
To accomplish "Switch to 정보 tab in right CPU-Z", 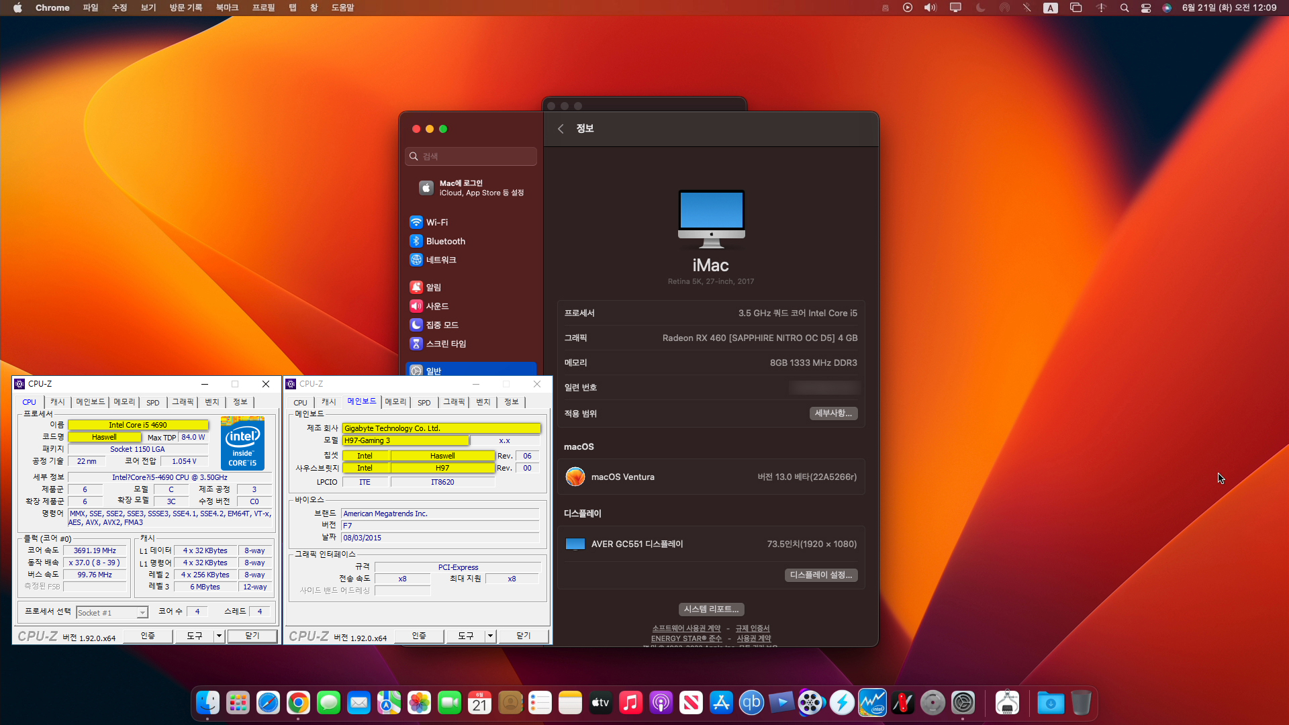I will [x=512, y=402].
